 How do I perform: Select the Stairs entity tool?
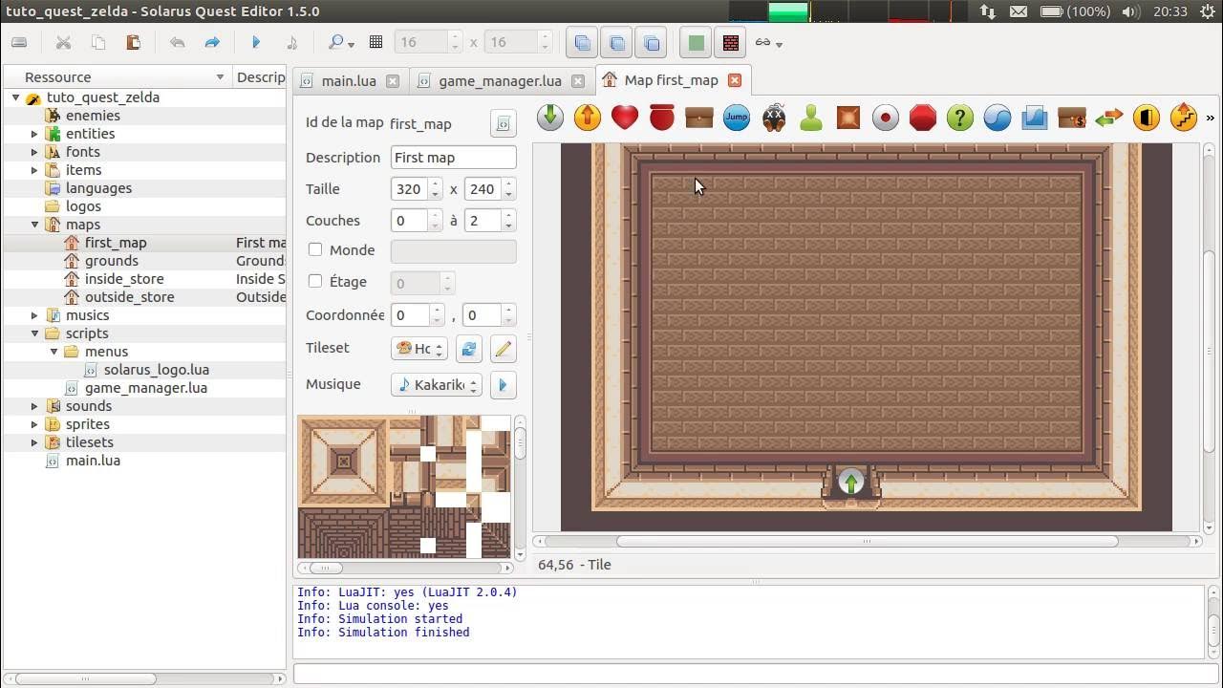tap(1184, 118)
